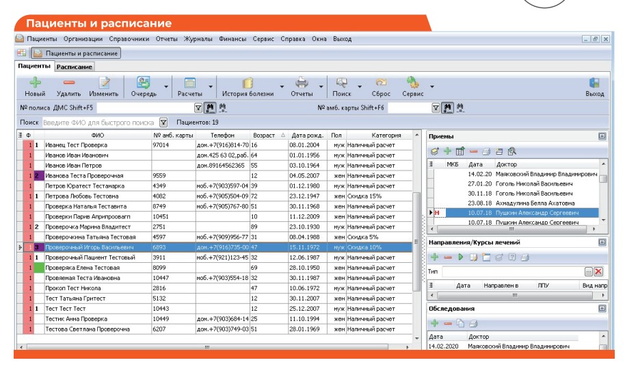Viewport: 625px width, 369px height.
Task: Click the Выход exit icon in toolbar
Action: (594, 82)
